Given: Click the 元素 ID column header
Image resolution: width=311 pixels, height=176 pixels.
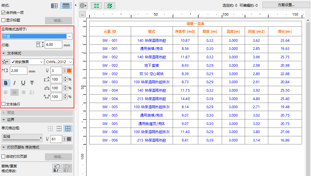Looking at the screenshot, I should coord(110,31).
